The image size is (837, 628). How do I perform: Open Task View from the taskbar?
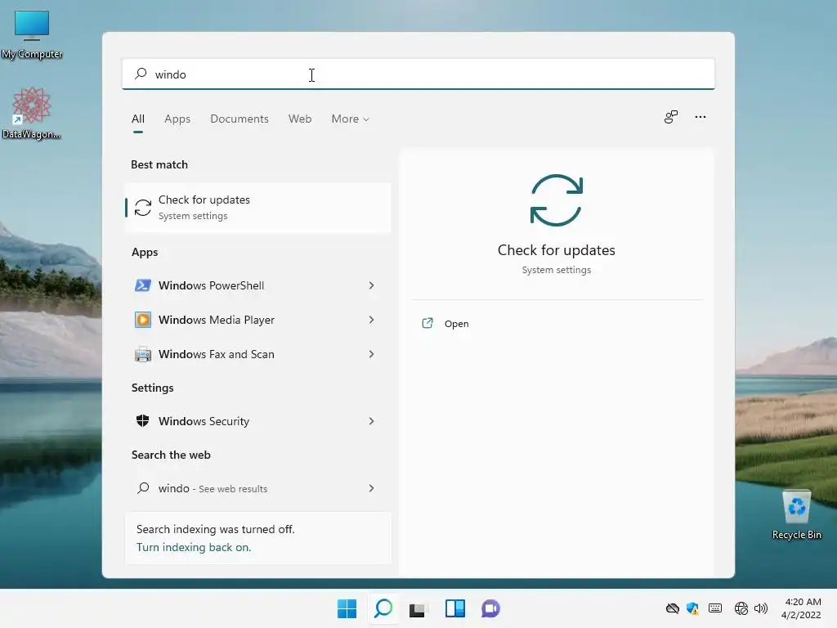(x=418, y=608)
